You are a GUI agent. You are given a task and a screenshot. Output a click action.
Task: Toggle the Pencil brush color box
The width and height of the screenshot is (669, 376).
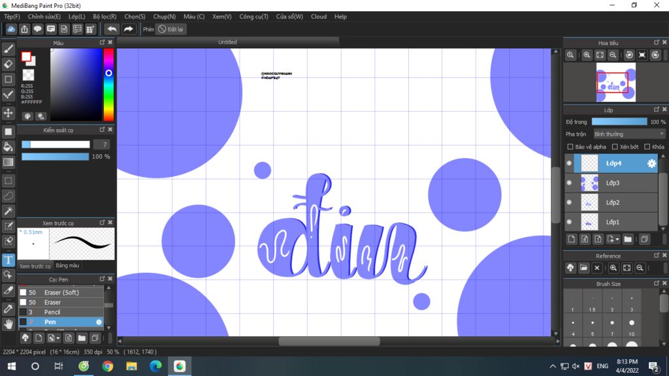pos(23,312)
